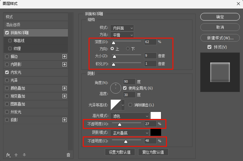This screenshot has height=161, width=243.
Task: Click the 高度 field showing 30
Action: pyautogui.click(x=129, y=95)
